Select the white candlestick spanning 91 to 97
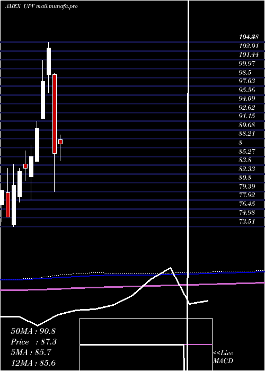 pyautogui.click(x=43, y=100)
